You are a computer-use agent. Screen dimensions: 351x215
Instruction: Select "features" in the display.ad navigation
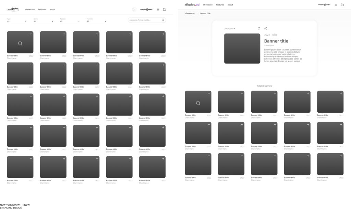click(x=220, y=5)
